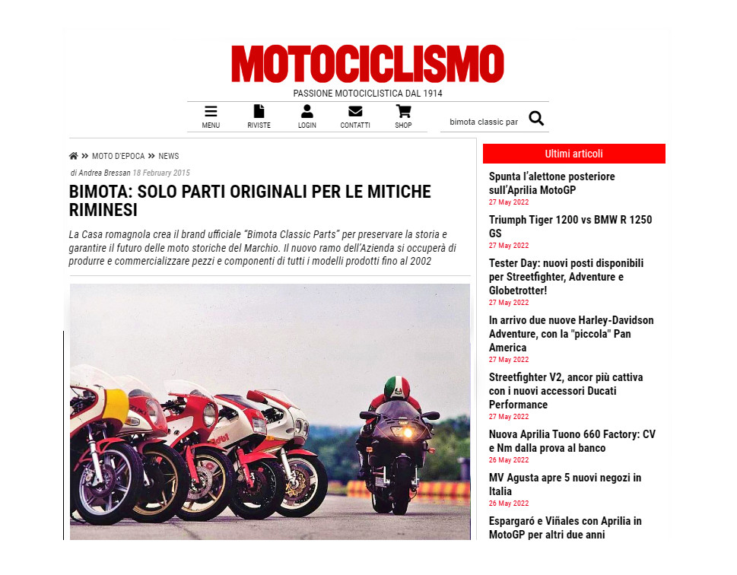Open Aprilia Tuono 660 Factory article

[x=572, y=441]
